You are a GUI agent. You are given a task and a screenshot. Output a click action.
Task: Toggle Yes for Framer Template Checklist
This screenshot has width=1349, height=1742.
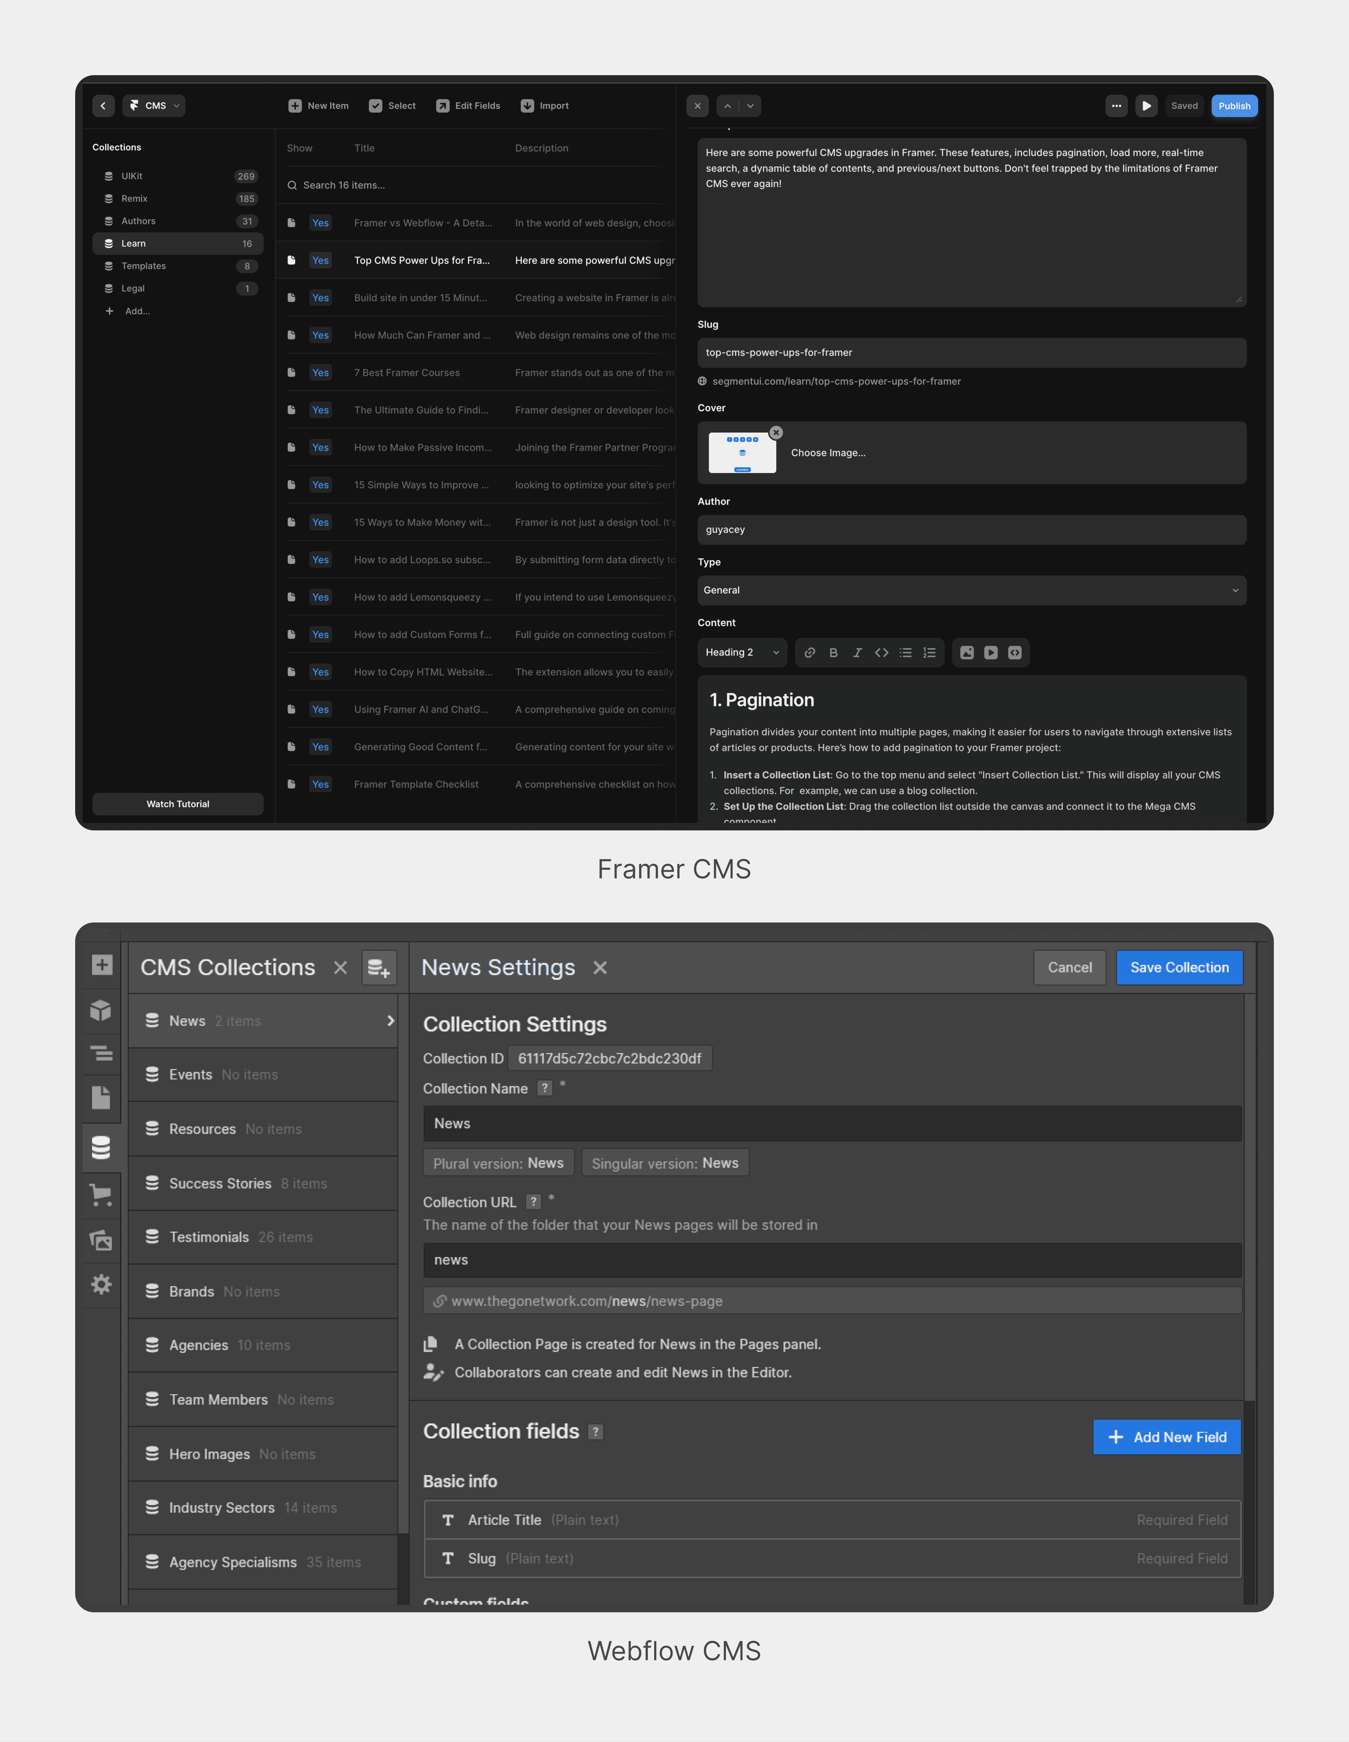[321, 784]
